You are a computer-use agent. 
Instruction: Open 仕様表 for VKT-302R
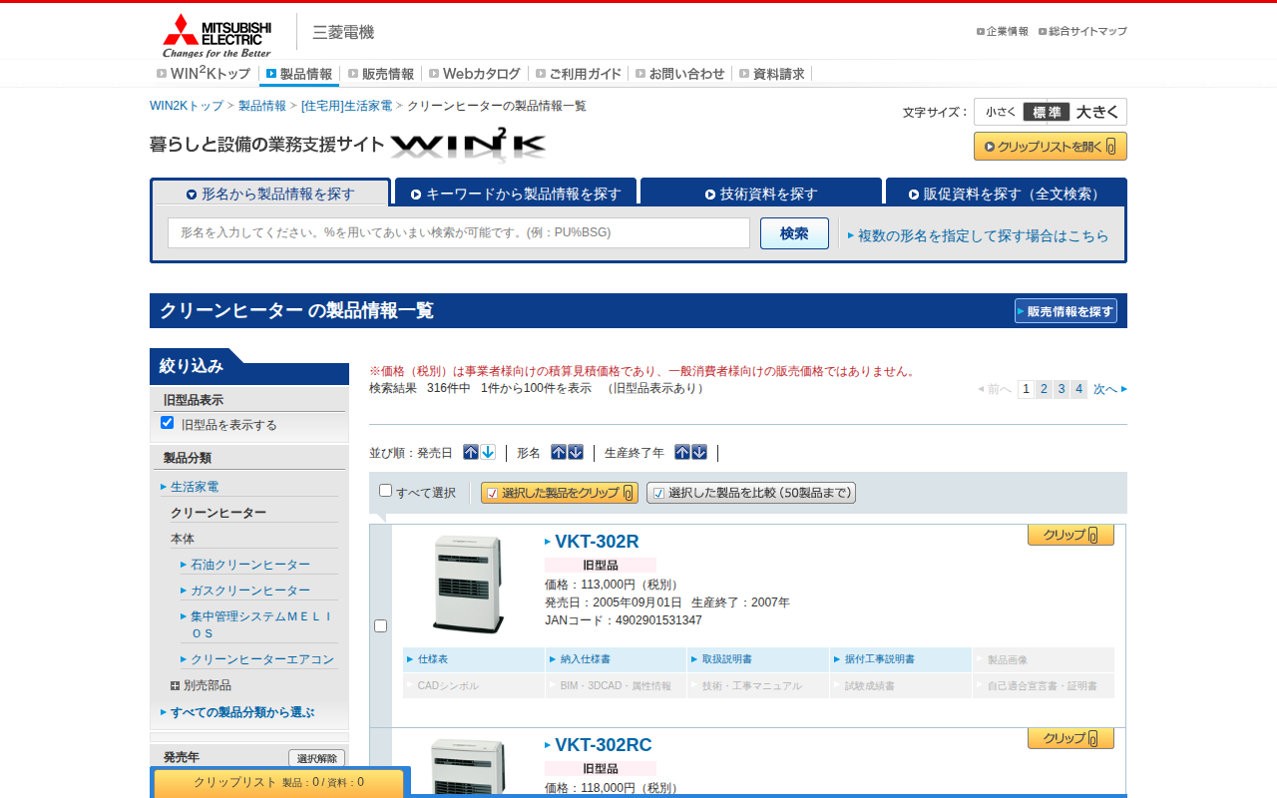(474, 659)
